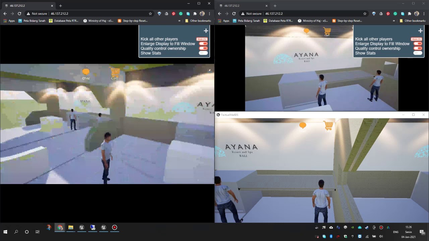Open Extensions puzzle icon in left browser
429x241 pixels.
tap(195, 14)
